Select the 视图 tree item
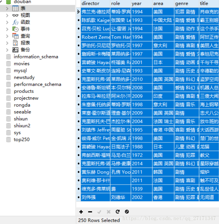 tap(25, 15)
